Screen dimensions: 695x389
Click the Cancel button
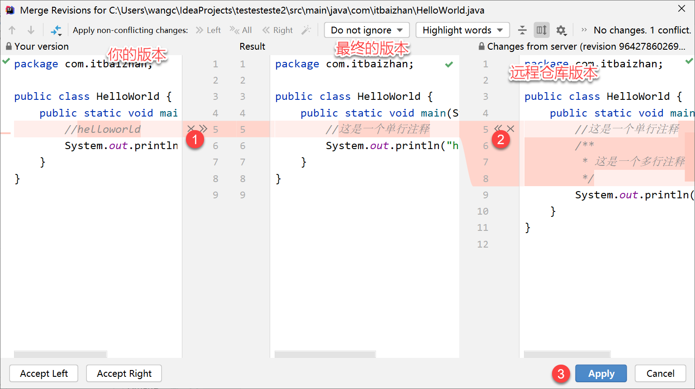(x=660, y=374)
